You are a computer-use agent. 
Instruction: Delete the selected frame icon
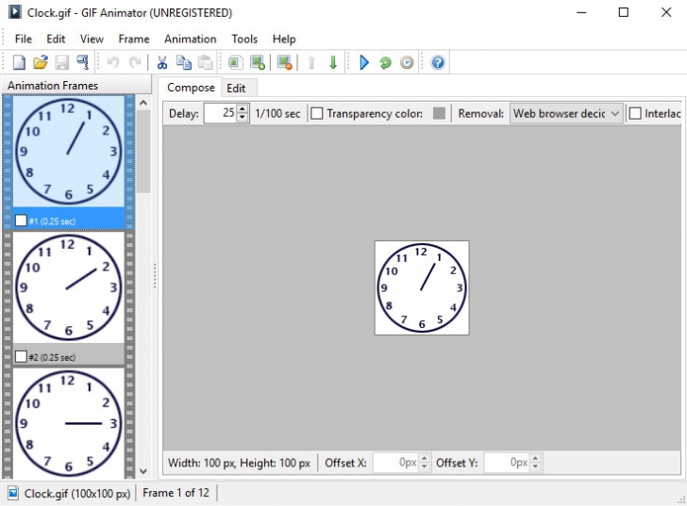pos(285,62)
